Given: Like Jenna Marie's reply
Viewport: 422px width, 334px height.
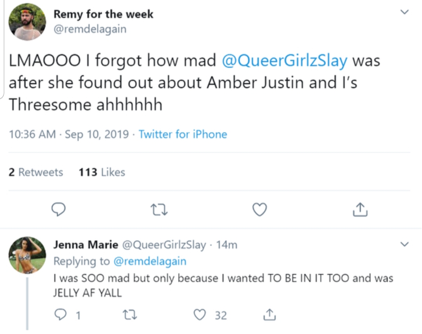Looking at the screenshot, I should (x=200, y=315).
